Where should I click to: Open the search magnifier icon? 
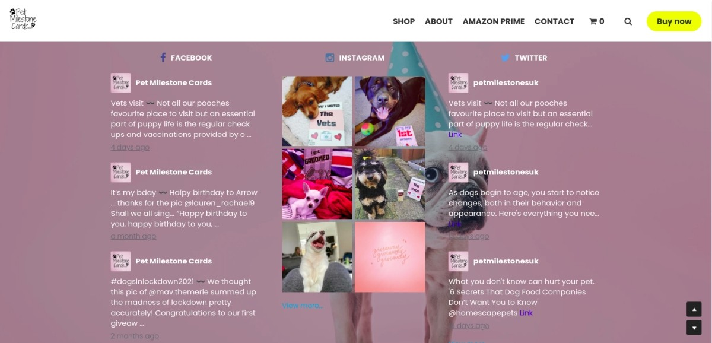click(x=628, y=21)
